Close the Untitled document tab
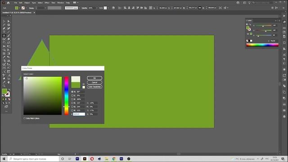 (x=34, y=13)
